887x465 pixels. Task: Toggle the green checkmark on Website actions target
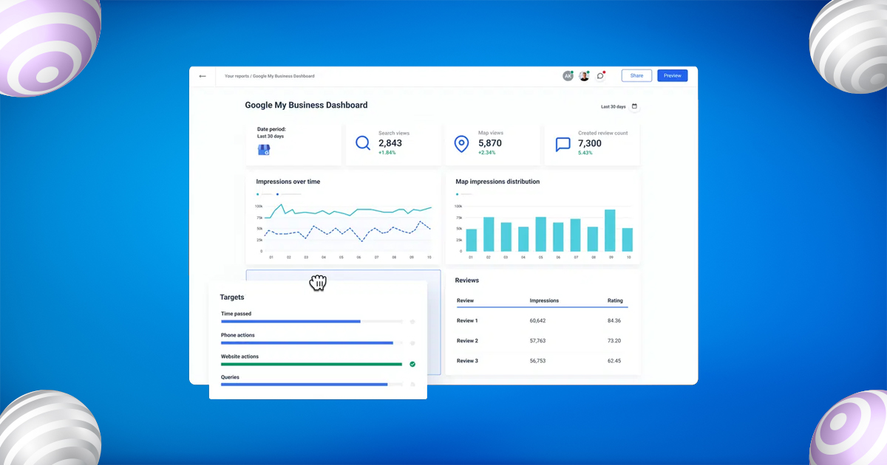412,364
